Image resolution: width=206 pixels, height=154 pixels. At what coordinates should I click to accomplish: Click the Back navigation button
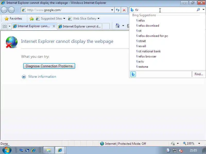[4, 10]
